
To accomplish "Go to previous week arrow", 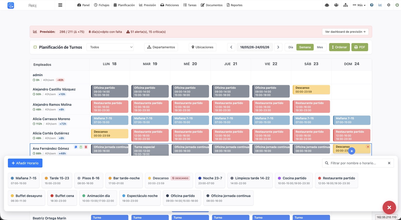I will point(231,47).
